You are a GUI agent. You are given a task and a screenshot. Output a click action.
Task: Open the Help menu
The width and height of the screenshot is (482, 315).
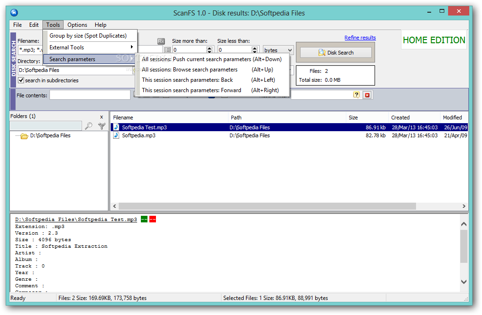[x=100, y=25]
